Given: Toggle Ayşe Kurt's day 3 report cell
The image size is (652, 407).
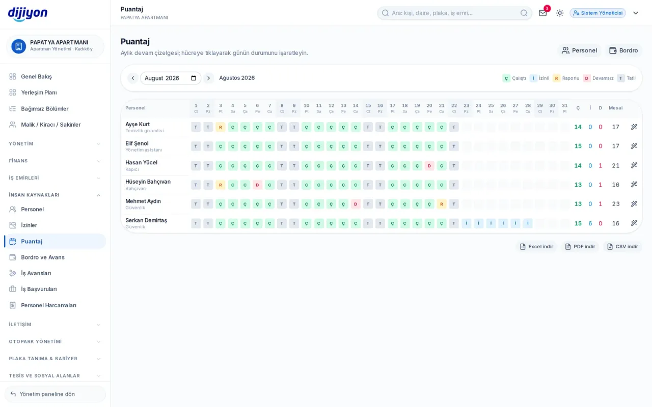Looking at the screenshot, I should click(221, 127).
